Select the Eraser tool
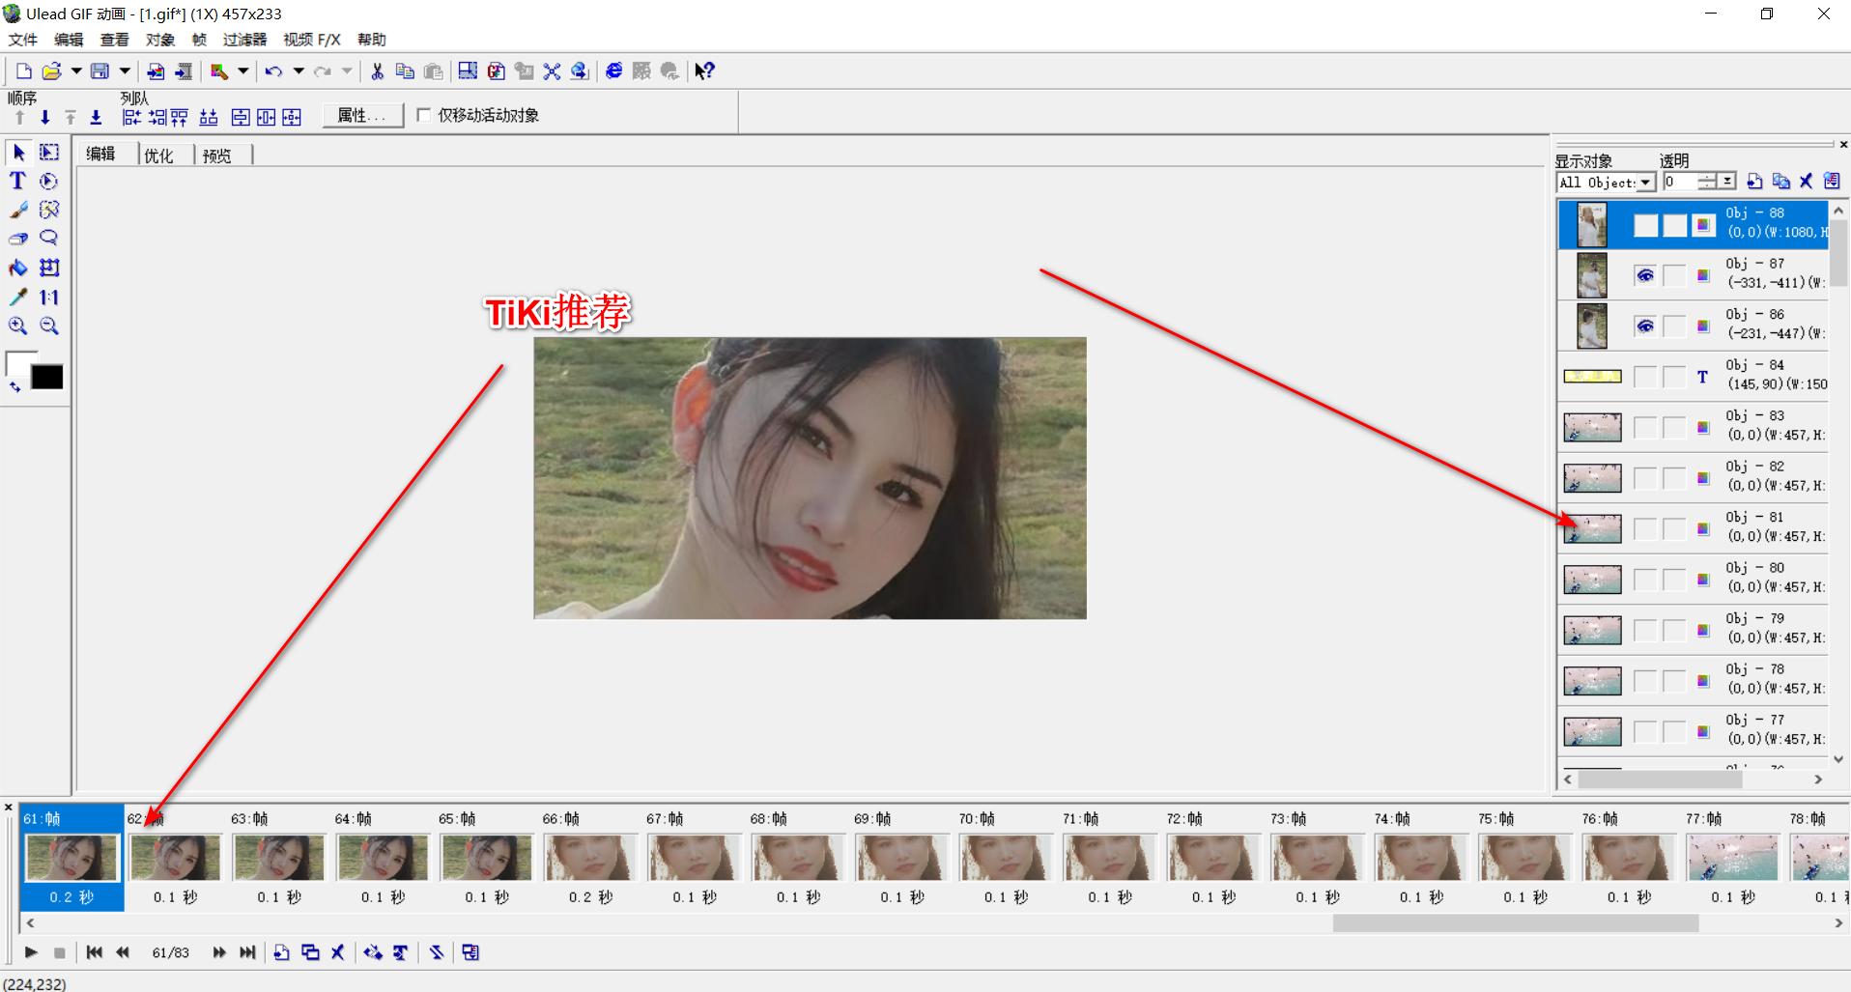 pyautogui.click(x=17, y=239)
